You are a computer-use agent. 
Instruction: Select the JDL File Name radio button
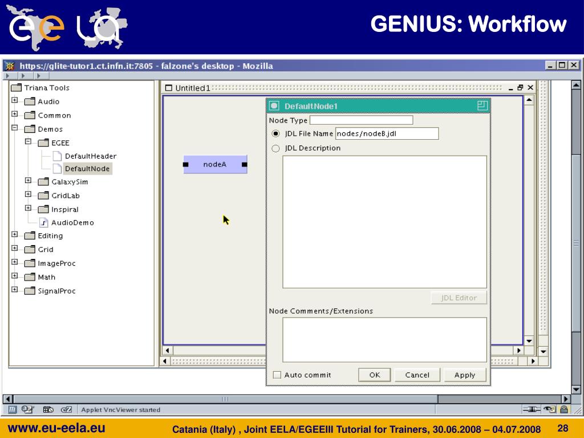(x=275, y=133)
